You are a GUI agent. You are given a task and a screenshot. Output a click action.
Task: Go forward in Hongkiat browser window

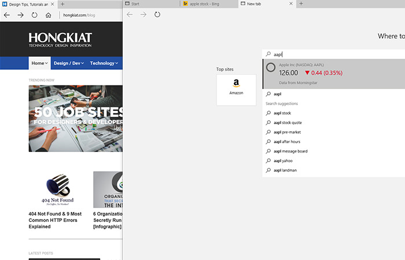(20, 15)
